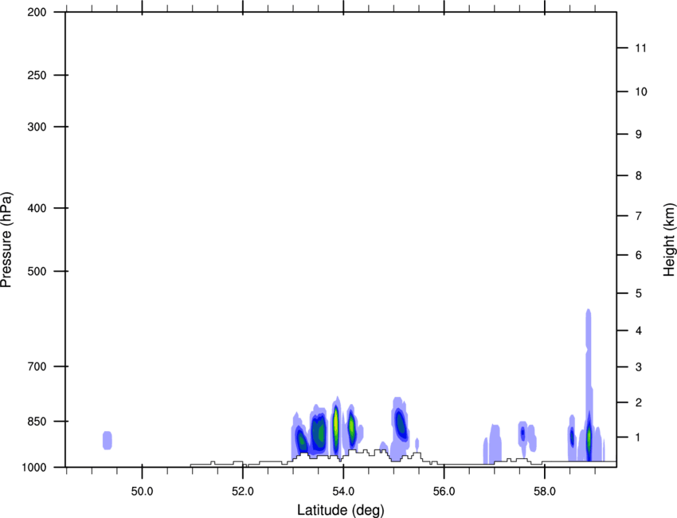677x518 pixels.
Task: Select the 200 pressure tick label
Action: 37,12
